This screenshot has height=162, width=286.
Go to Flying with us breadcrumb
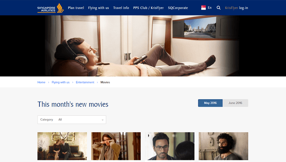coord(61,82)
